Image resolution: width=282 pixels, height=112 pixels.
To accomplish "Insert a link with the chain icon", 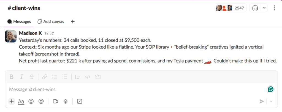I will (x=44, y=77).
